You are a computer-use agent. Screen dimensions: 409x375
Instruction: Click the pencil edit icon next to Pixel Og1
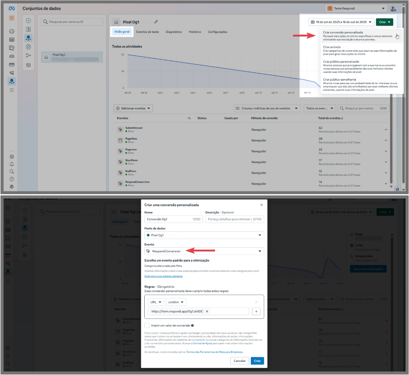pos(156,22)
